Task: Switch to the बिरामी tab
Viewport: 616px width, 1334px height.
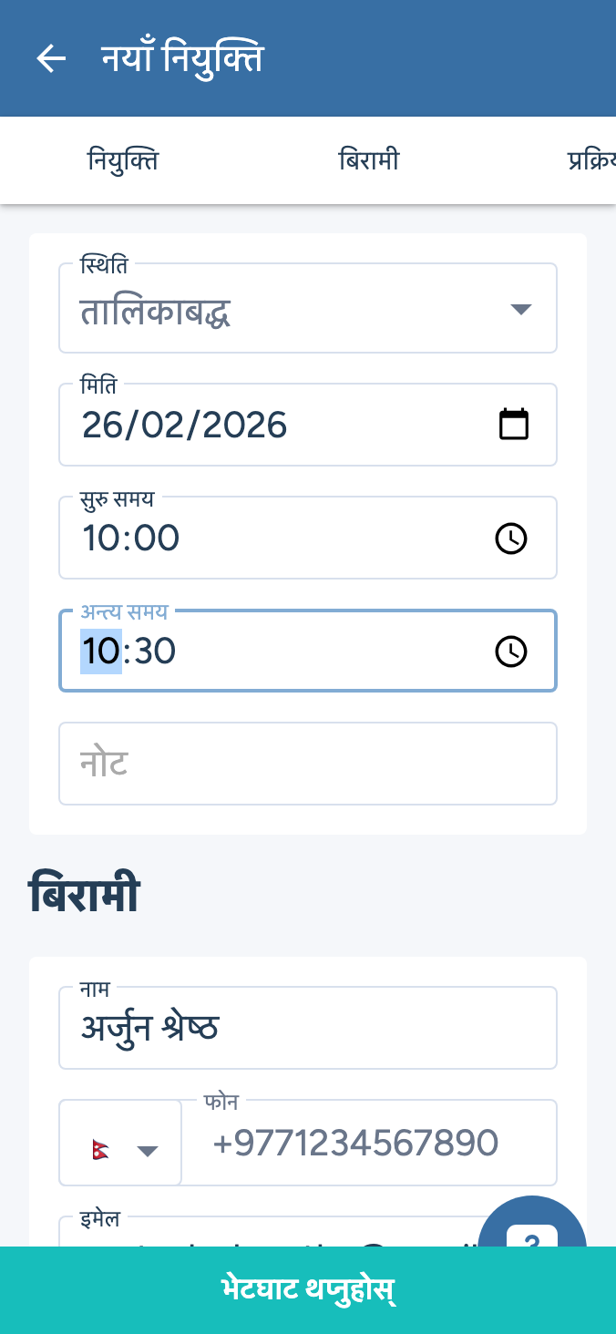Action: 369,161
